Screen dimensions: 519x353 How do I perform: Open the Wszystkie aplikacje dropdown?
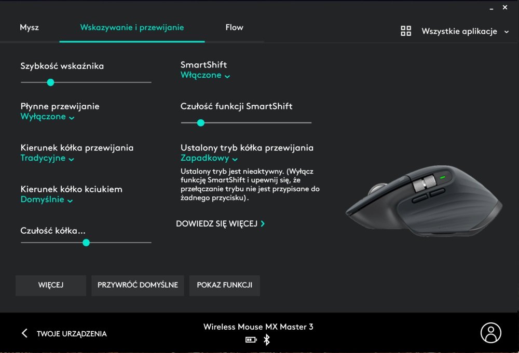pyautogui.click(x=465, y=32)
